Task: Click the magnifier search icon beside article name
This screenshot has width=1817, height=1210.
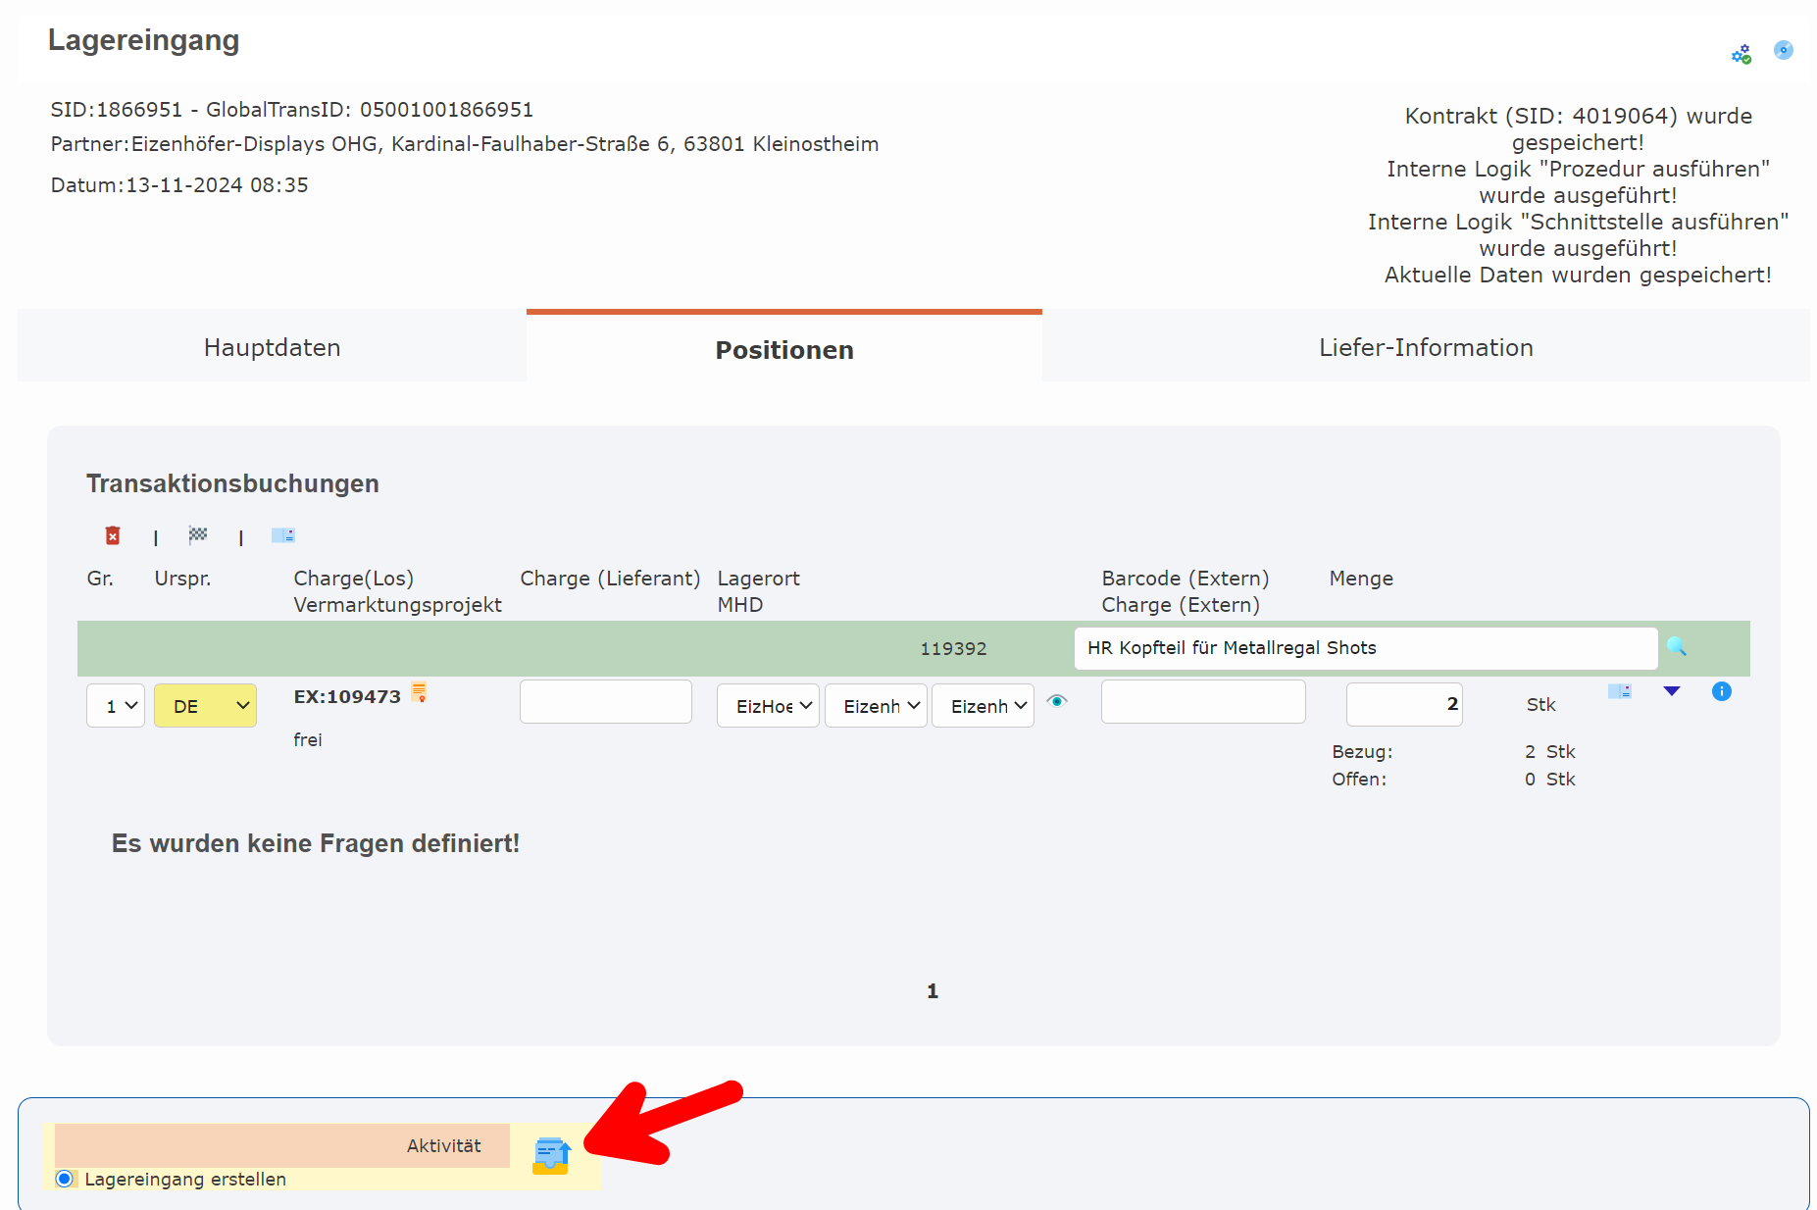Action: point(1676,646)
